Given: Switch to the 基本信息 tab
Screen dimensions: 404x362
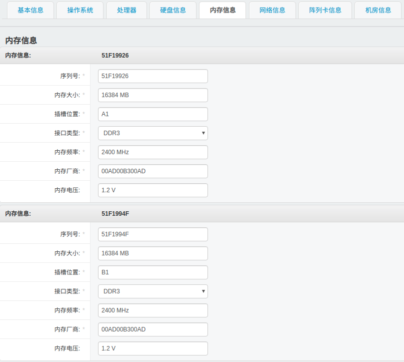Looking at the screenshot, I should click(30, 10).
